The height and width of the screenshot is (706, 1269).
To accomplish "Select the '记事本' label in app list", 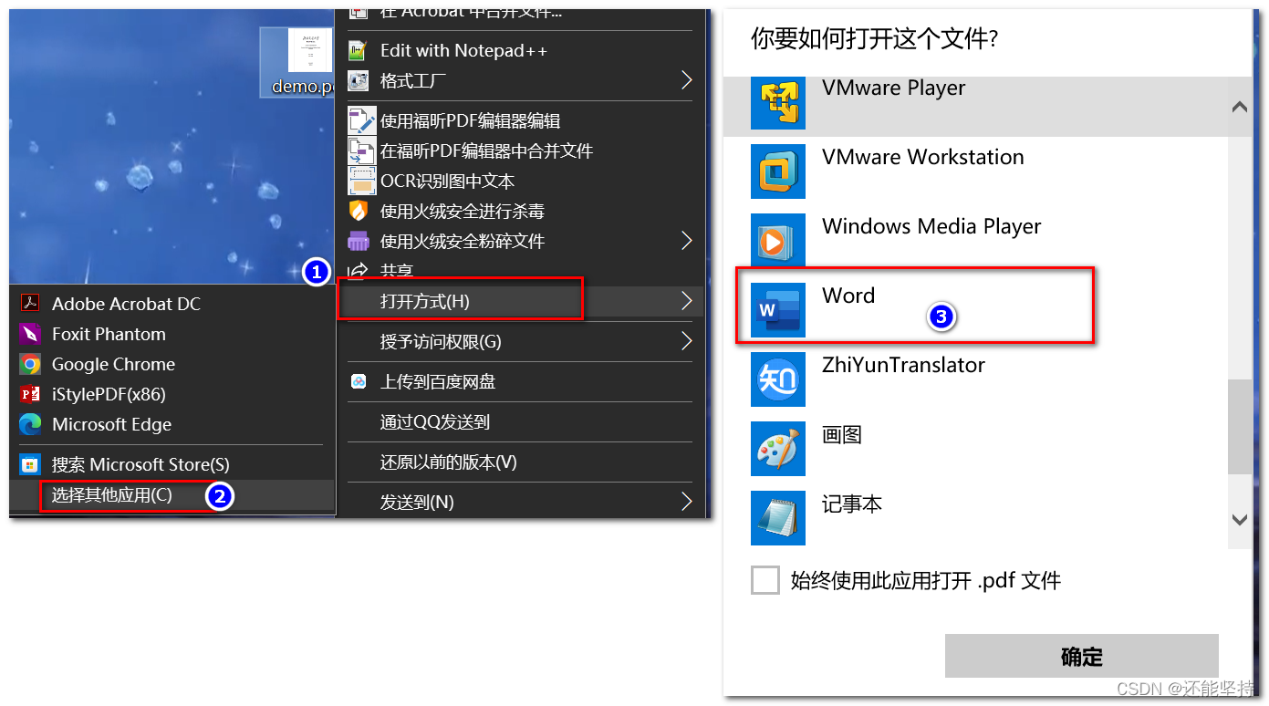I will [x=852, y=504].
